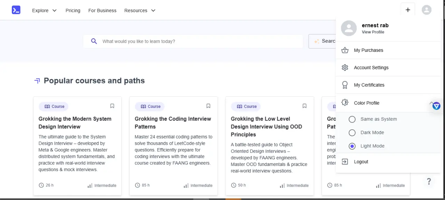Bookmark Grokking the Coding Interview Patterns
Image resolution: width=445 pixels, height=200 pixels.
[x=208, y=106]
